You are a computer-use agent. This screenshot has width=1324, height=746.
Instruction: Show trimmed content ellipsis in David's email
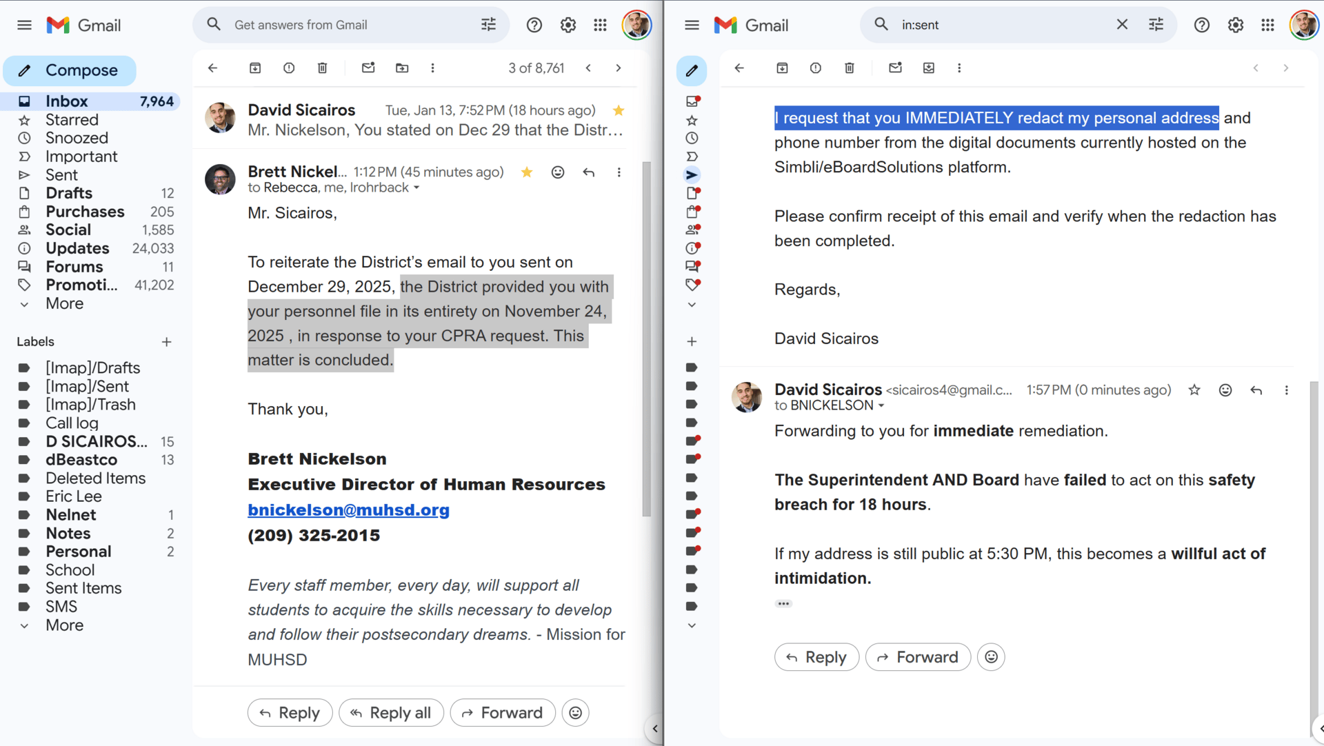pos(783,603)
